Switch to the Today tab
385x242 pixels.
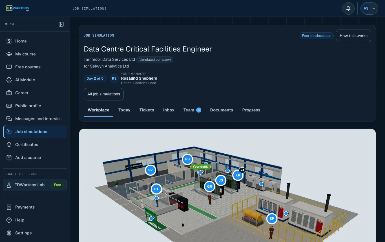pos(124,110)
